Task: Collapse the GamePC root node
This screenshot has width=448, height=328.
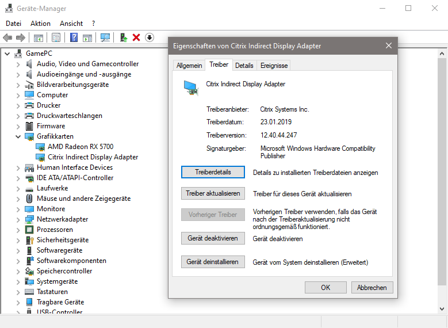Action: pos(7,54)
